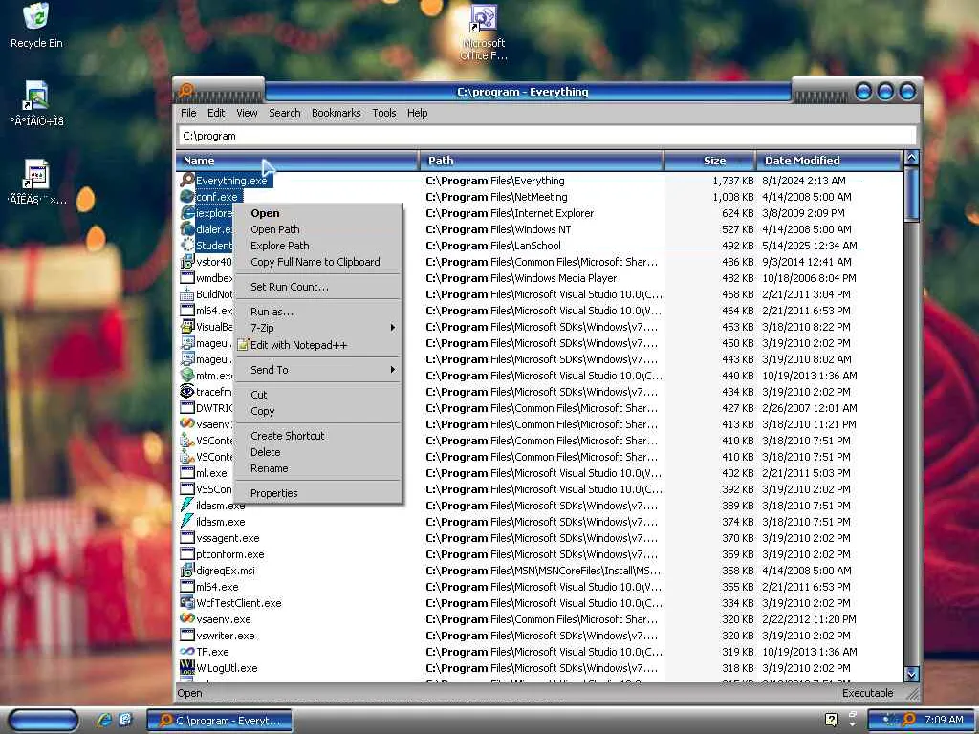Click the C:\program - Everything taskbar button
979x734 pixels.
pyautogui.click(x=220, y=721)
